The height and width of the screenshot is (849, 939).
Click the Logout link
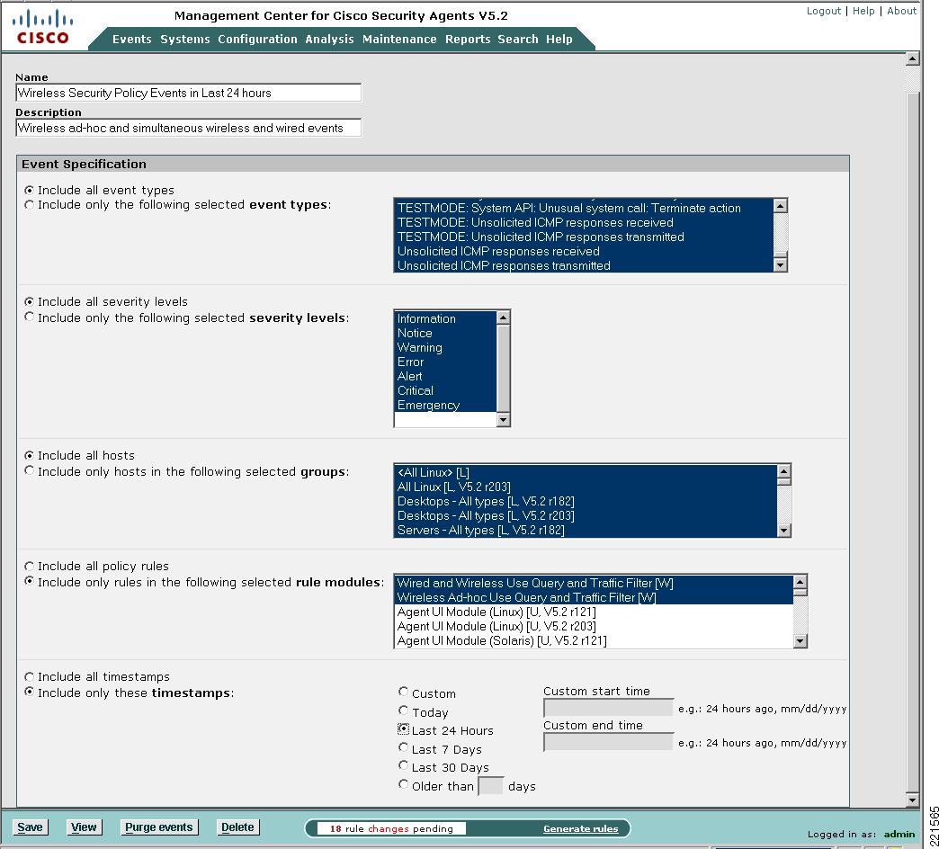point(823,11)
